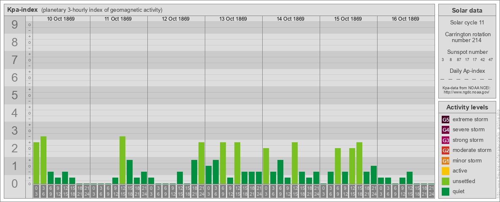Click the 11 Oct 15-18 dark green bar
Image resolution: width=500 pixels, height=202 pixels.
click(130, 172)
